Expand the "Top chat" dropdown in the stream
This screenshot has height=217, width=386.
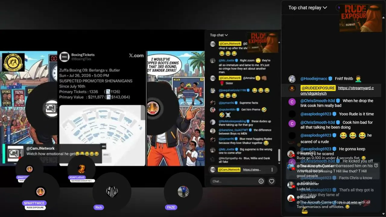pyautogui.click(x=219, y=35)
